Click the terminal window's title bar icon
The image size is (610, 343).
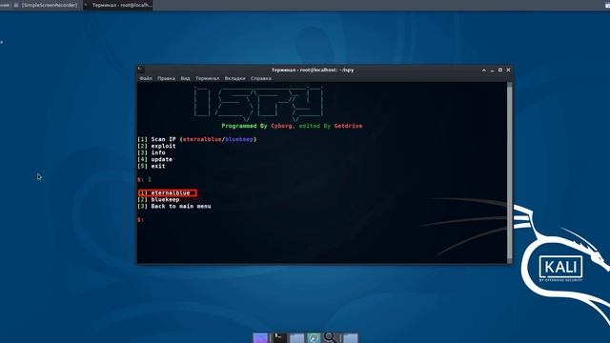141,70
